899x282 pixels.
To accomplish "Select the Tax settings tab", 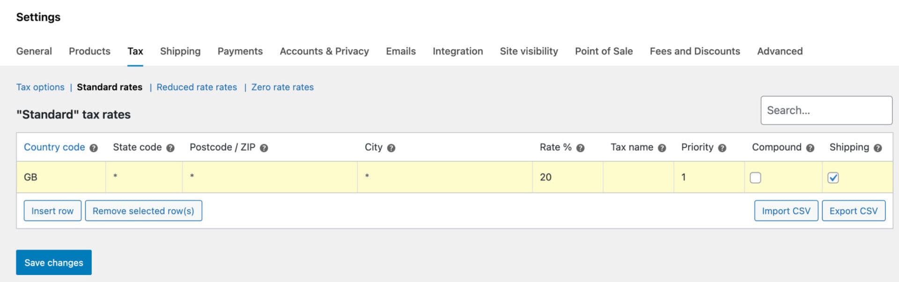I will click(x=135, y=51).
